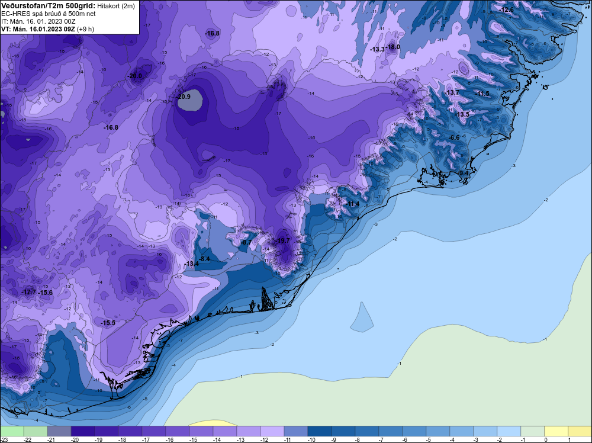The width and height of the screenshot is (592, 443).
Task: Click the legend color box labeled -19
Action: pyautogui.click(x=107, y=431)
